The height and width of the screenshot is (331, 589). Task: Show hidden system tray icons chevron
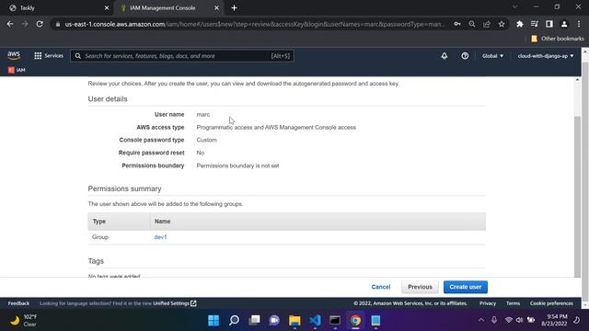481,320
